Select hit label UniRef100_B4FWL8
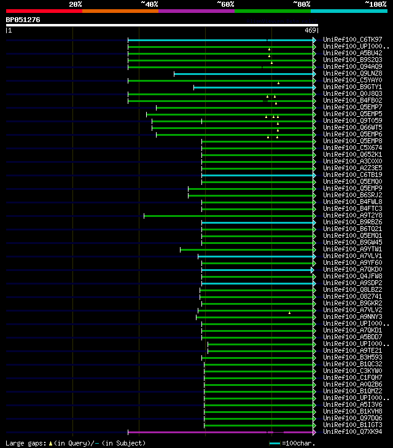Image resolution: width=393 pixels, height=448 pixels. coord(352,202)
